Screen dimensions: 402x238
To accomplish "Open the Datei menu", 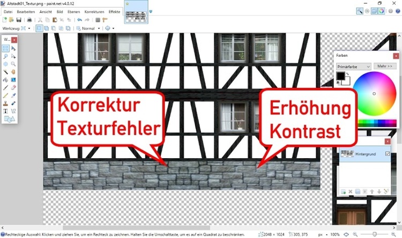I will (x=8, y=12).
